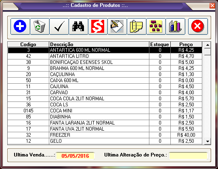Select COCA COLA 2LIT NORMAL row

105,99
